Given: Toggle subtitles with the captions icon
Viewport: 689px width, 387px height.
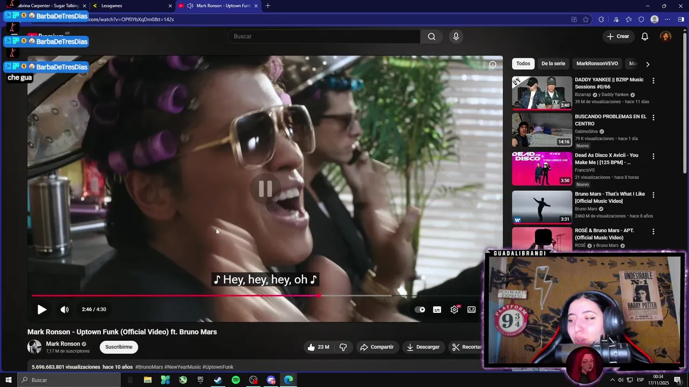Looking at the screenshot, I should point(437,310).
